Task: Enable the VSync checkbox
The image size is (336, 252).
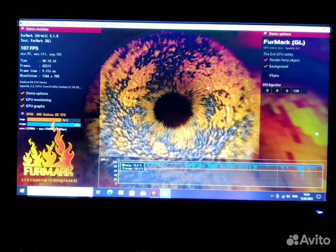Action: click(x=266, y=75)
